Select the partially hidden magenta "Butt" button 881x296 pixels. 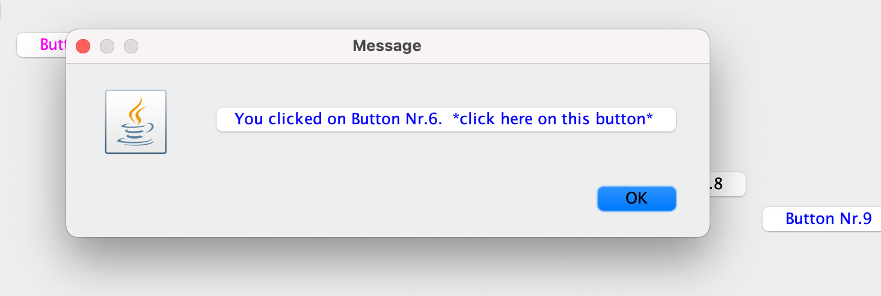click(42, 45)
